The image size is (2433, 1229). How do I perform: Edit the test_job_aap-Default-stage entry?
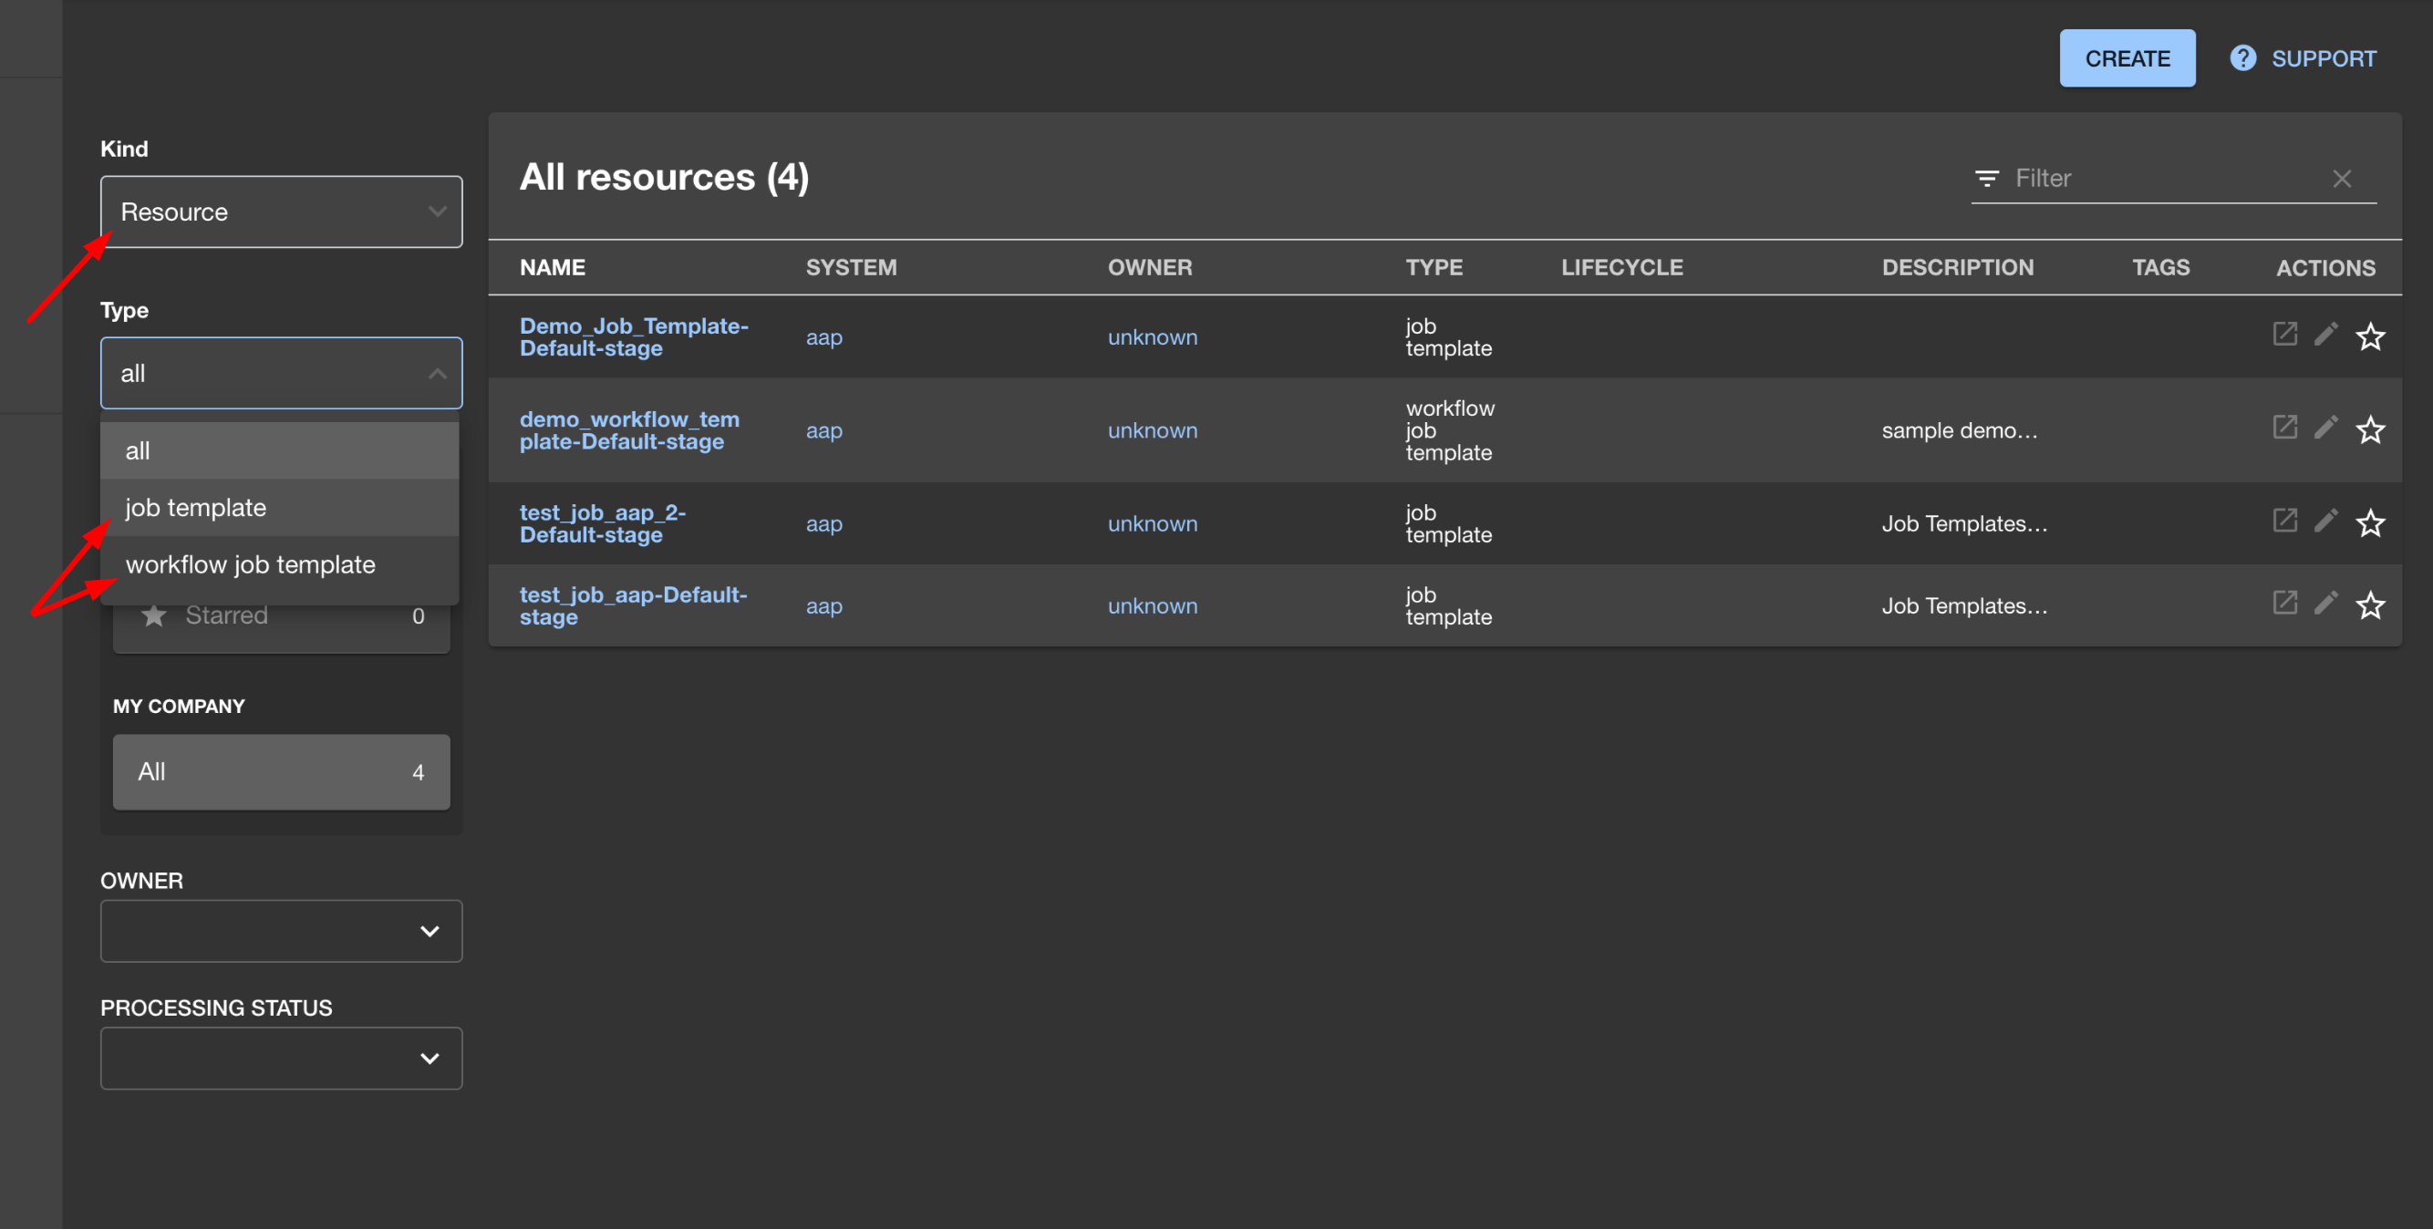(x=2326, y=604)
